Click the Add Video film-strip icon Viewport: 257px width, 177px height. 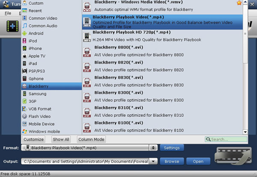tap(12, 26)
